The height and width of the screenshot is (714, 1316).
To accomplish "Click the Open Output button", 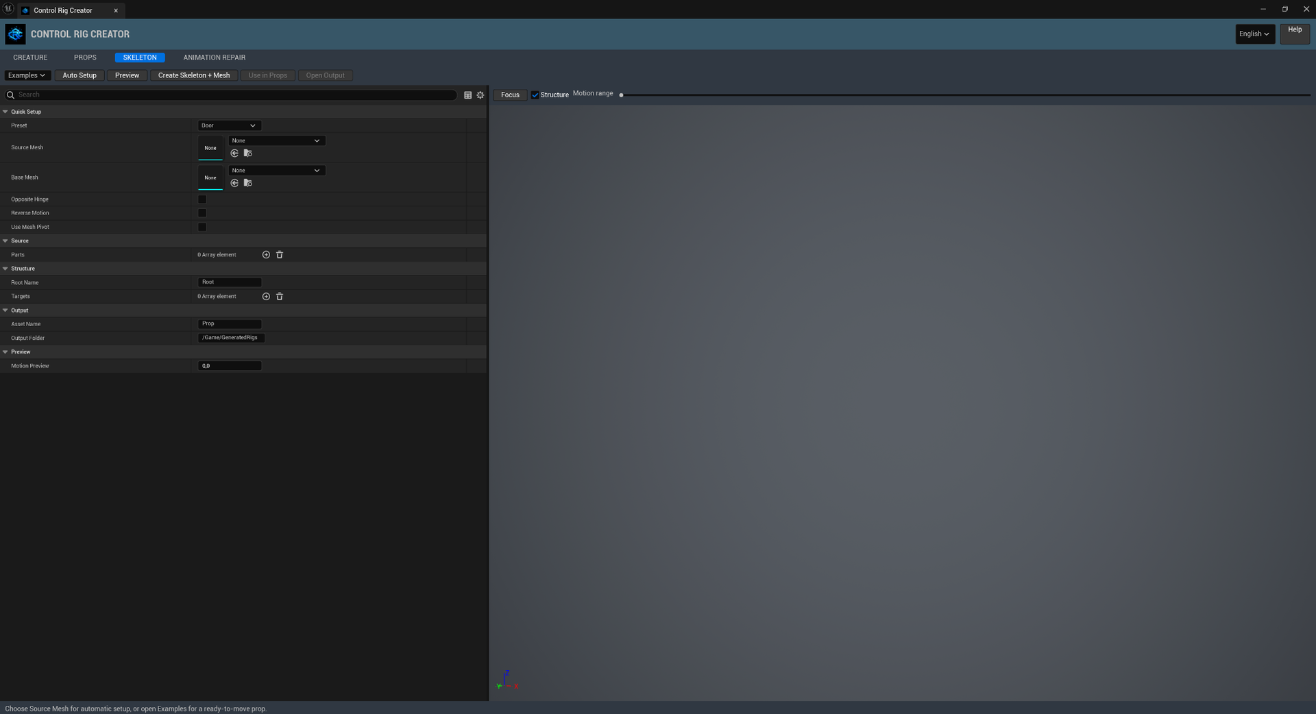I will tap(326, 75).
